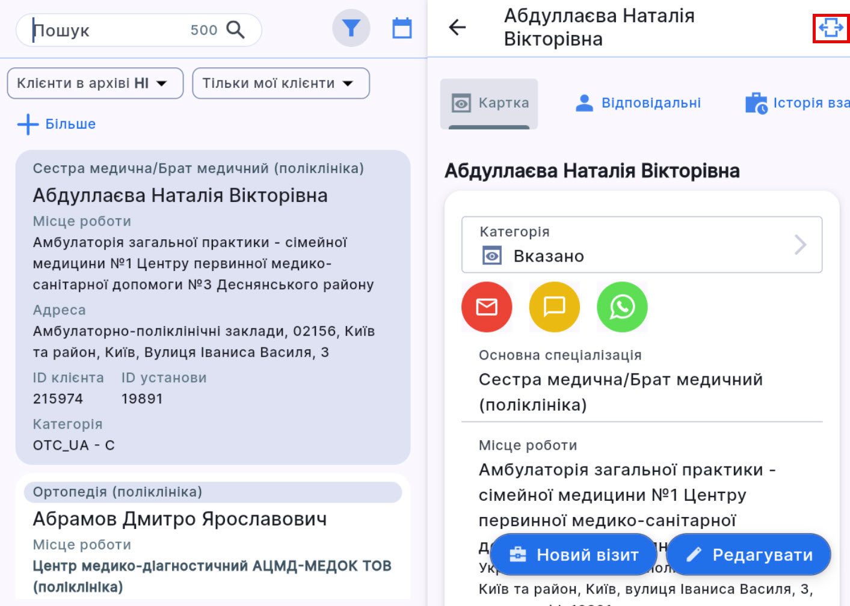Click into the Пошук search field
Viewport: 850px width, 606px height.
tap(108, 30)
